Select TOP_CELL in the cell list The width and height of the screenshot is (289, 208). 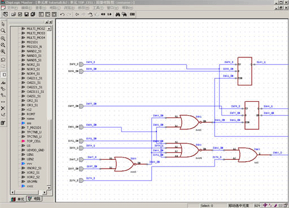(34, 141)
